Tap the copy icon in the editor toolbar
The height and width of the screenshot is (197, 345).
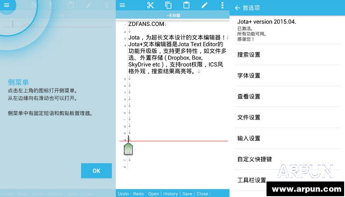pyautogui.click(x=168, y=5)
